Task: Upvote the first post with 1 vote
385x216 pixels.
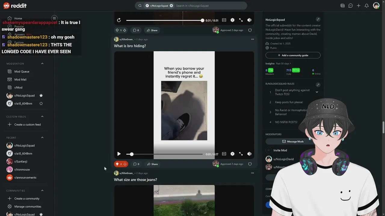Action: tap(117, 30)
